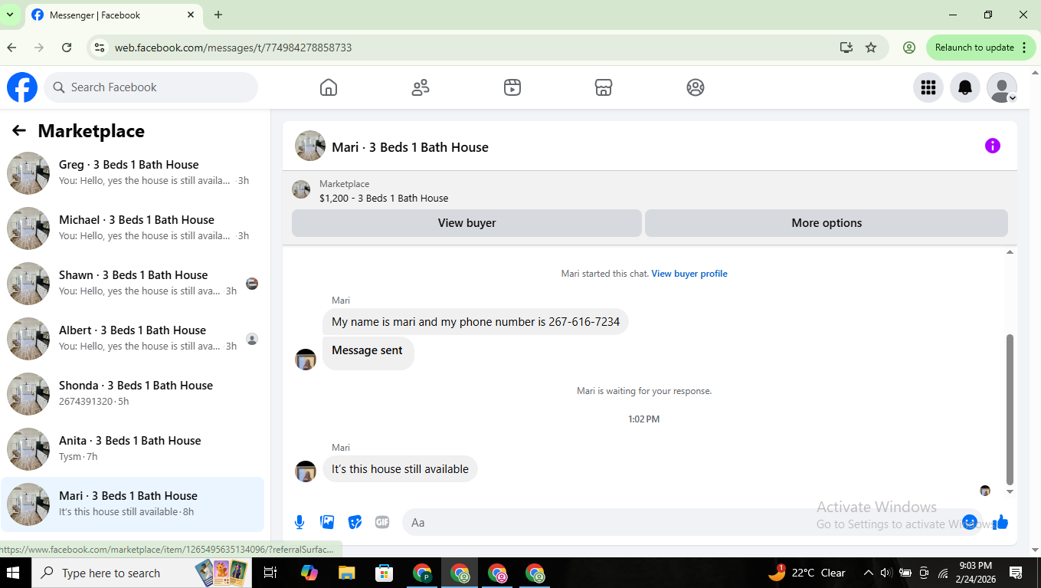Record a voice clip with microphone icon
Viewport: 1041px width, 588px height.
tap(300, 523)
